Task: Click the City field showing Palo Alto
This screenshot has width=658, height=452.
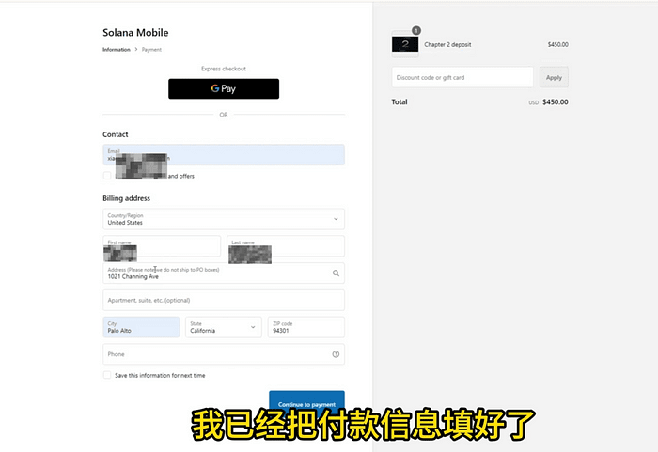Action: [141, 327]
